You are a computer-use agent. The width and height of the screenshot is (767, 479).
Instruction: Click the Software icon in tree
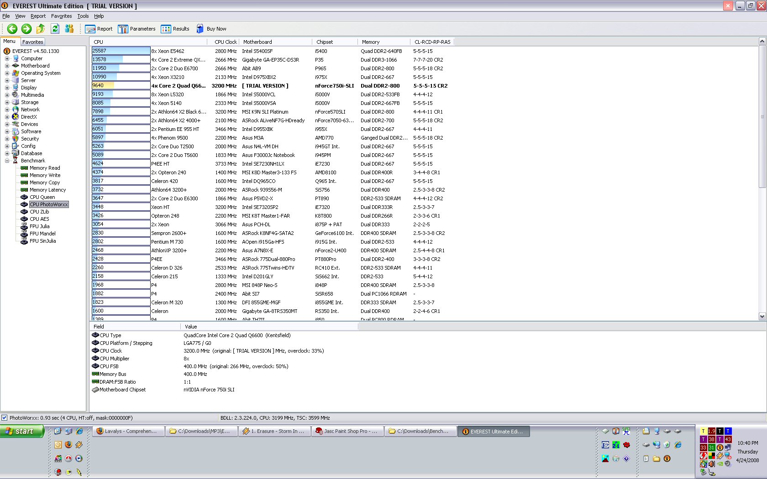point(16,131)
